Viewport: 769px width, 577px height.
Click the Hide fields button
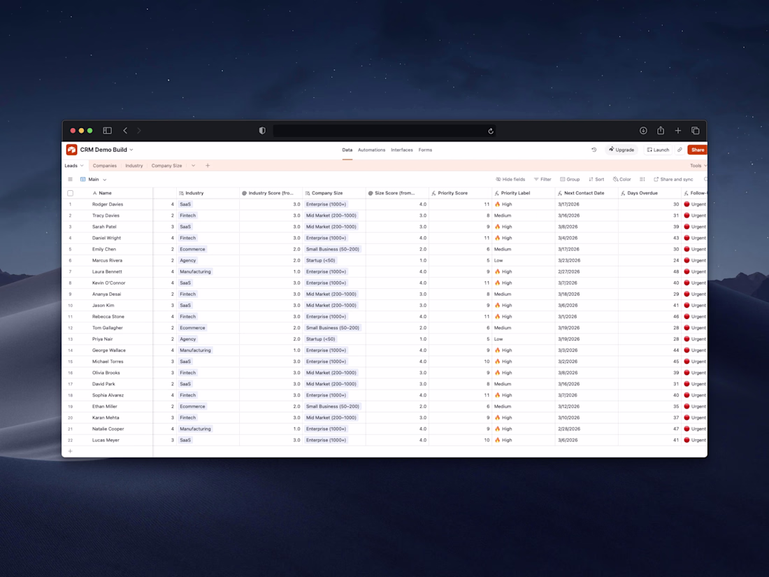(510, 179)
